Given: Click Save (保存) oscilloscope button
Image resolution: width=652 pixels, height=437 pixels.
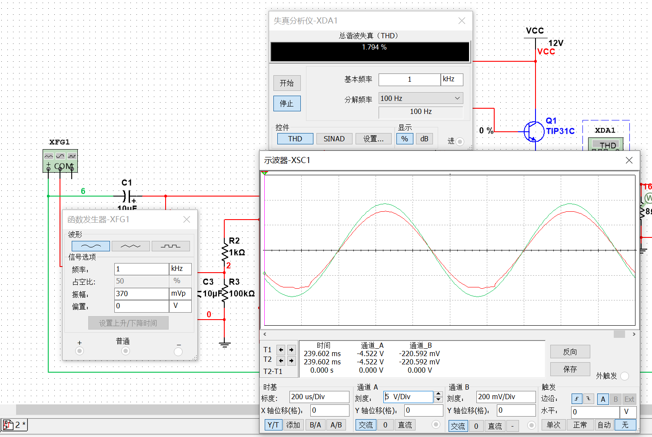Looking at the screenshot, I should click(x=570, y=369).
